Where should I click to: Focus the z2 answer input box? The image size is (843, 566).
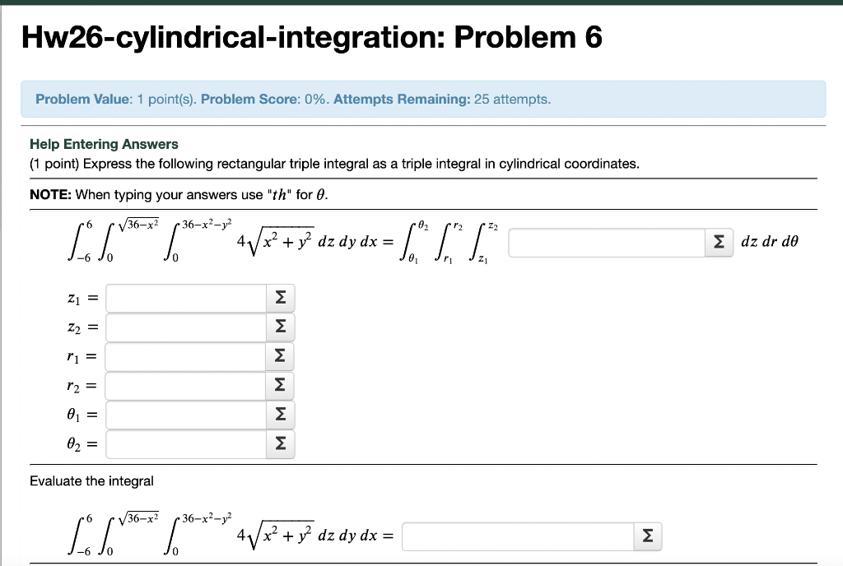tap(185, 327)
